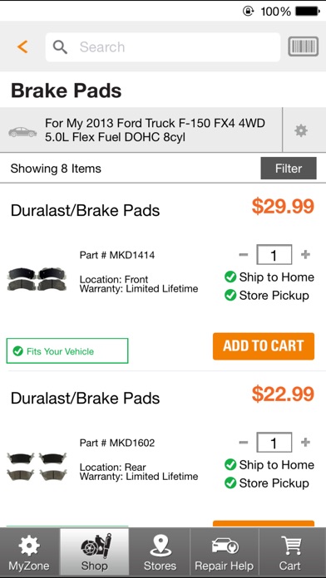
Task: Decrease quantity for part MKD1602
Action: [244, 442]
